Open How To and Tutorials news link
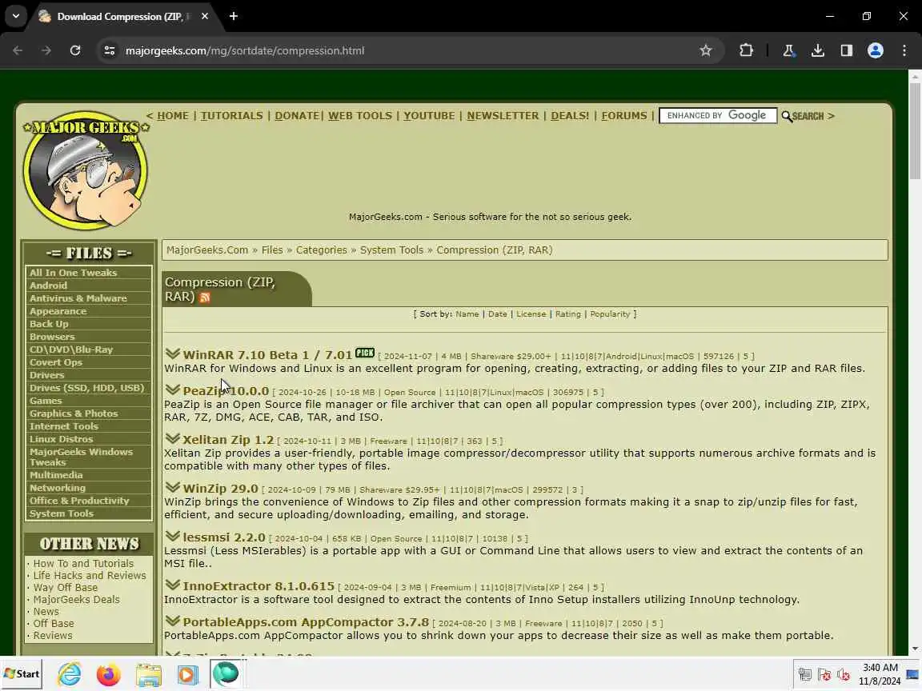This screenshot has height=691, width=922. coord(83,564)
